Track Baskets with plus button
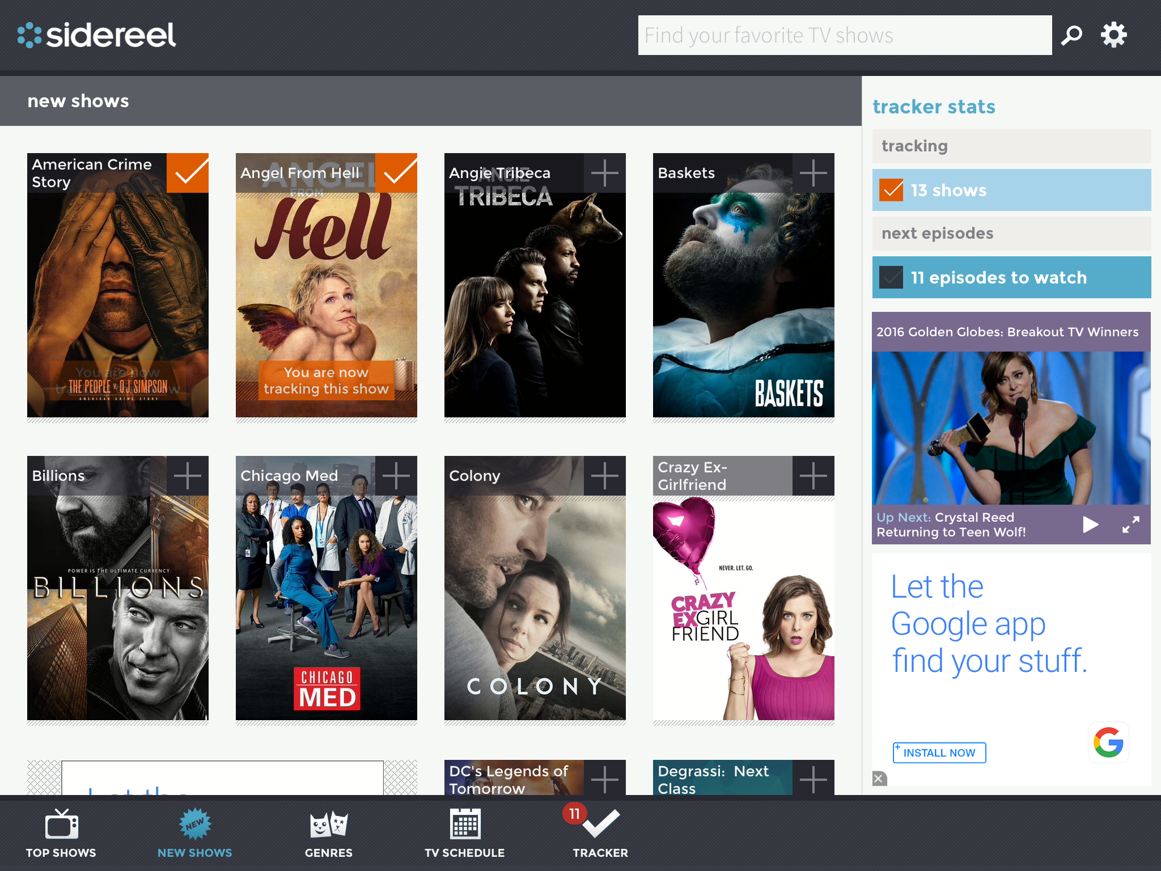The image size is (1161, 871). pyautogui.click(x=813, y=173)
